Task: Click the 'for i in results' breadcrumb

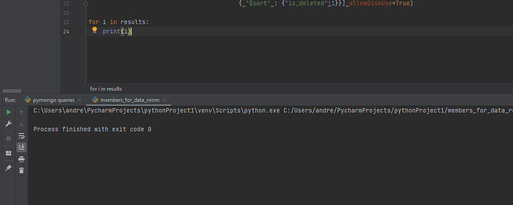Action: 106,89
